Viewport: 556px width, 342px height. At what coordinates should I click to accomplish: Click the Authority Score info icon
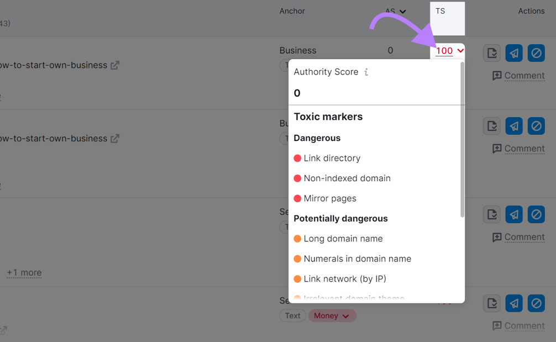pos(365,71)
